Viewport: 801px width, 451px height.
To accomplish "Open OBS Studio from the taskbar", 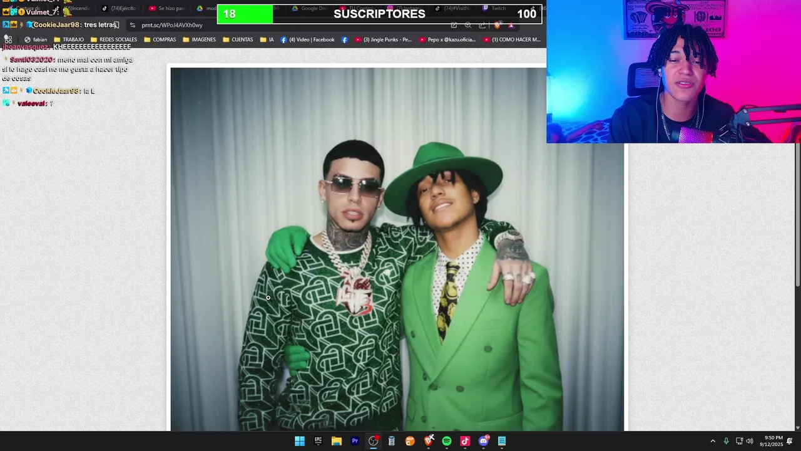I will [374, 441].
